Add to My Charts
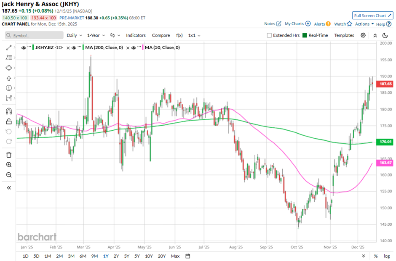Screen dimensions: 396x261 point(298,24)
